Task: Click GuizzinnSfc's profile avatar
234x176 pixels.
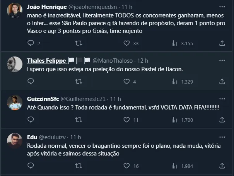Action: pos(15,102)
